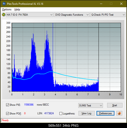Toggle the Show POF checkbox
The width and height of the screenshot is (127, 128).
[x=7, y=113]
